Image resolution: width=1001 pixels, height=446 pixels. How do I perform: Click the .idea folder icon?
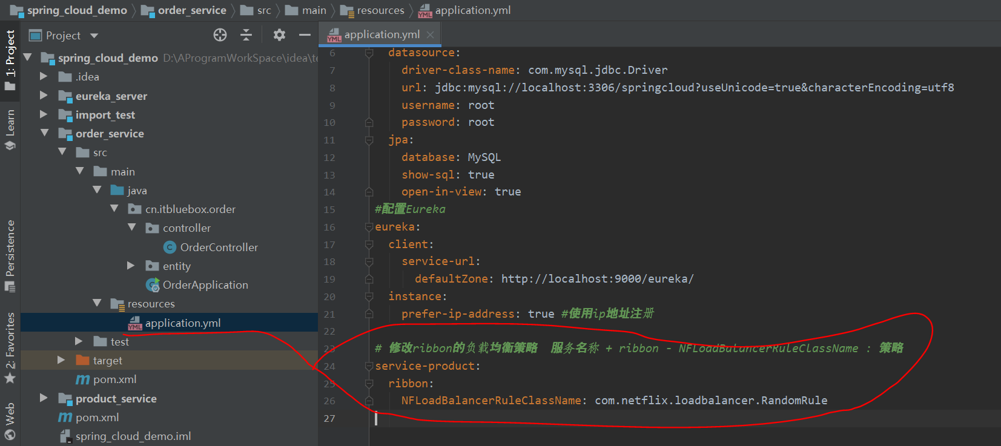click(x=65, y=77)
